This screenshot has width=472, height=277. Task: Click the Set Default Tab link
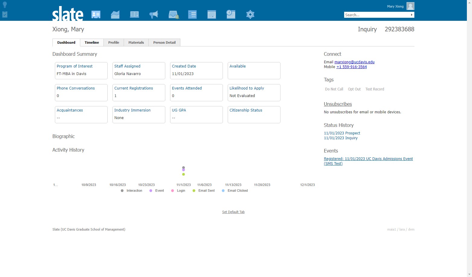point(233,212)
